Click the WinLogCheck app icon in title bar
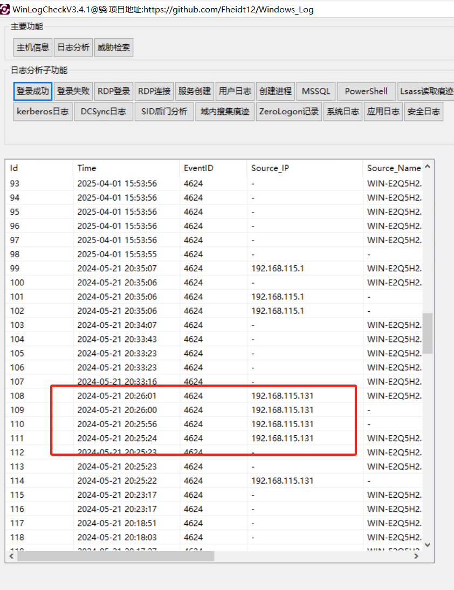 (5, 9)
